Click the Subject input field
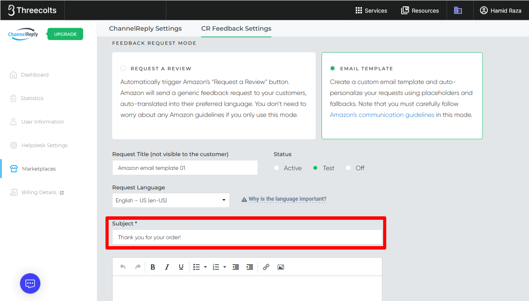Viewport: 529px width, 301px height. click(x=247, y=237)
